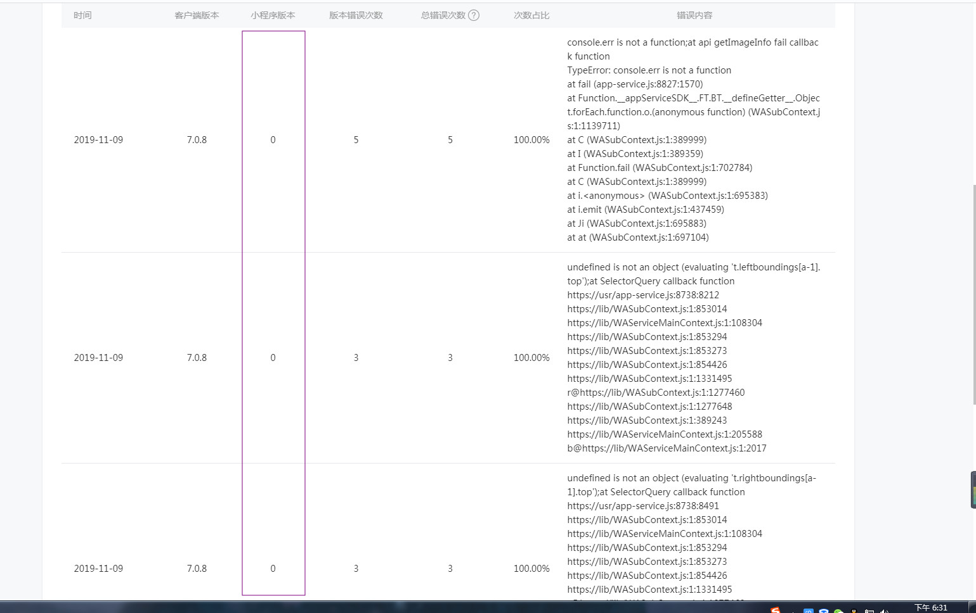Image resolution: width=976 pixels, height=613 pixels.
Task: Select total error count 3 in leftboundings row
Action: click(450, 358)
